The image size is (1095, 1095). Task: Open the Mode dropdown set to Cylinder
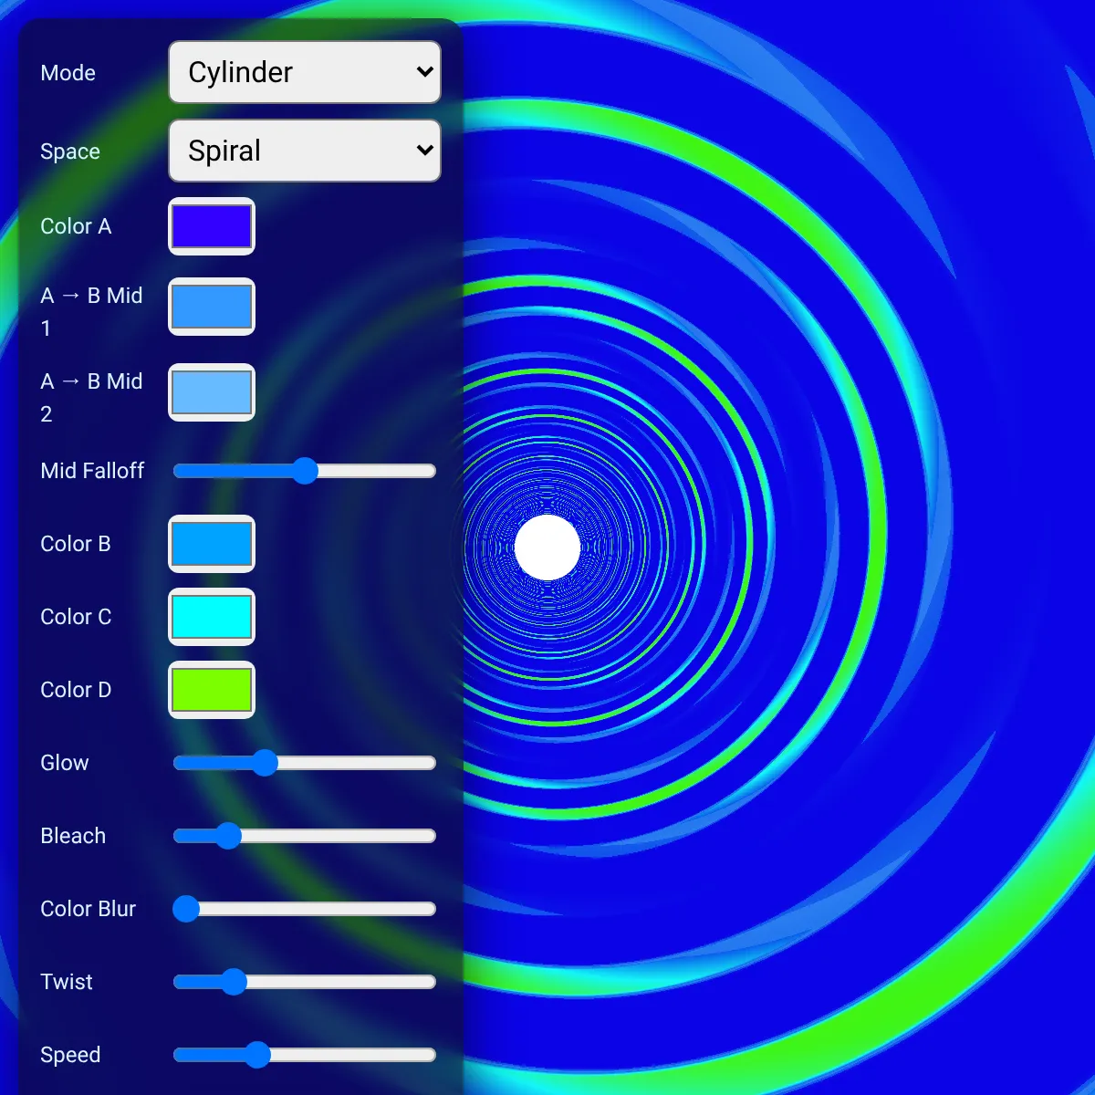(x=305, y=72)
